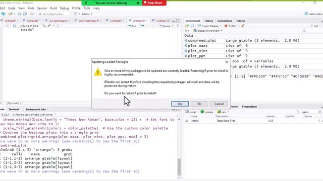Click the Go to file/function field
The width and height of the screenshot is (323, 181).
pyautogui.click(x=53, y=14)
